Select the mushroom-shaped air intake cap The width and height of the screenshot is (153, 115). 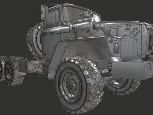[x=87, y=15]
